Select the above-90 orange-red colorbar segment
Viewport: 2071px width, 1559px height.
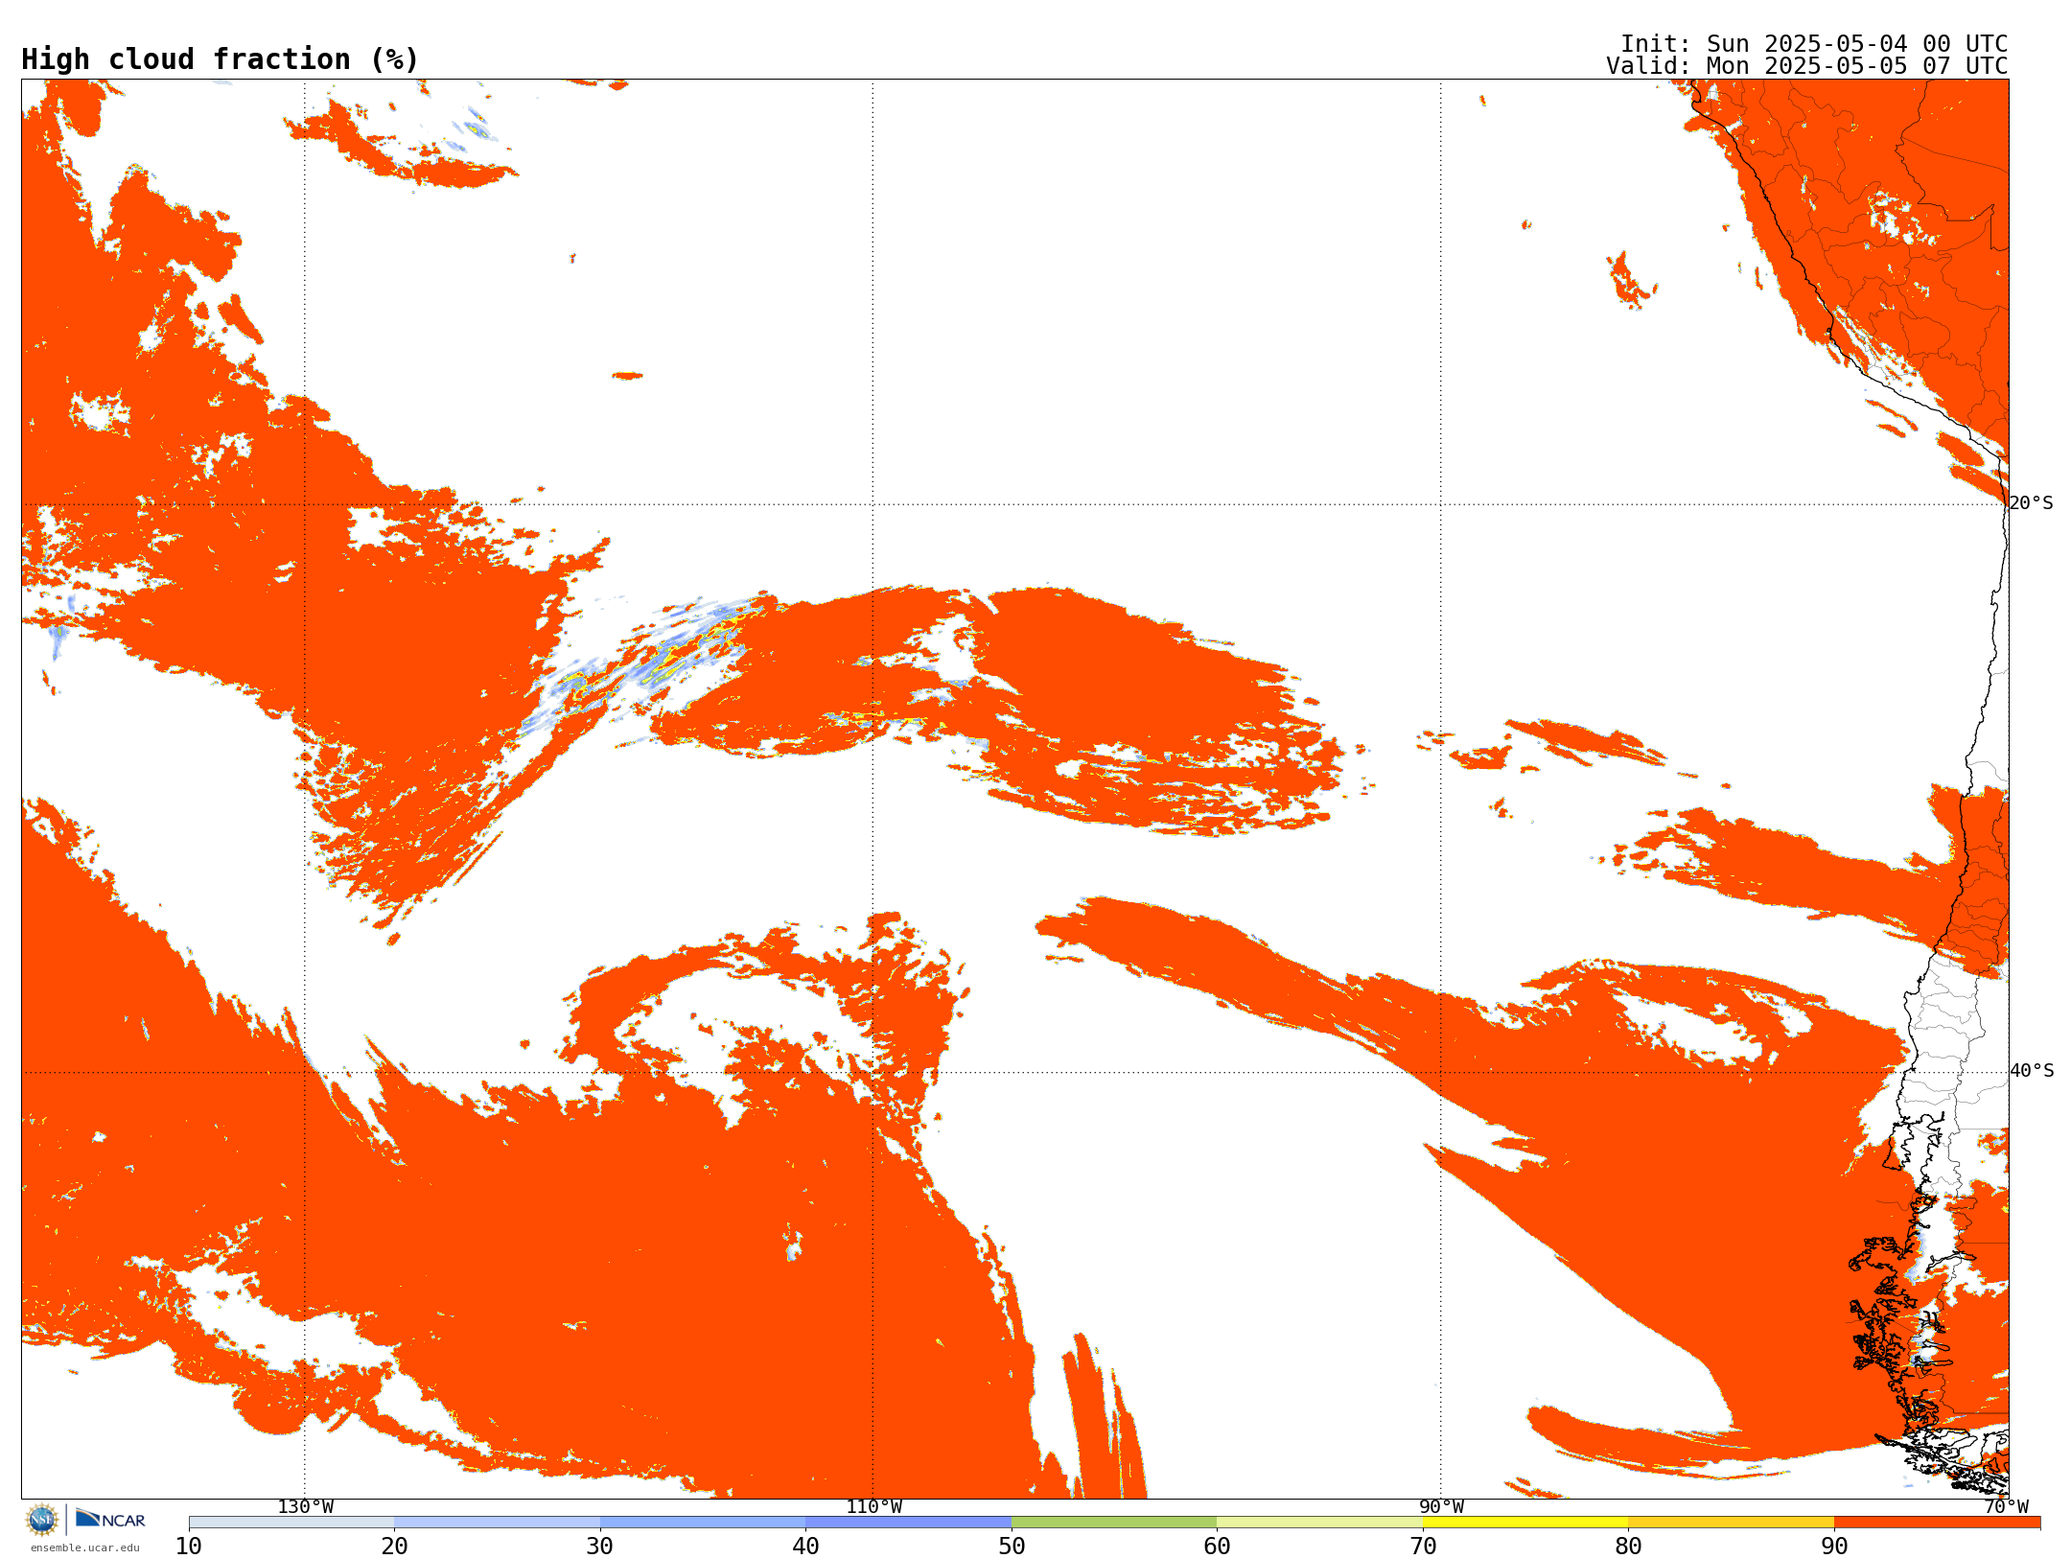[x=1938, y=1523]
